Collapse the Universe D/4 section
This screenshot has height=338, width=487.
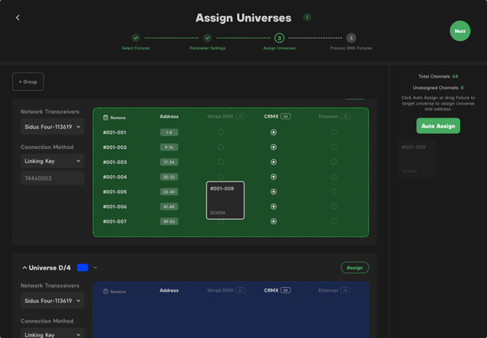(x=25, y=267)
